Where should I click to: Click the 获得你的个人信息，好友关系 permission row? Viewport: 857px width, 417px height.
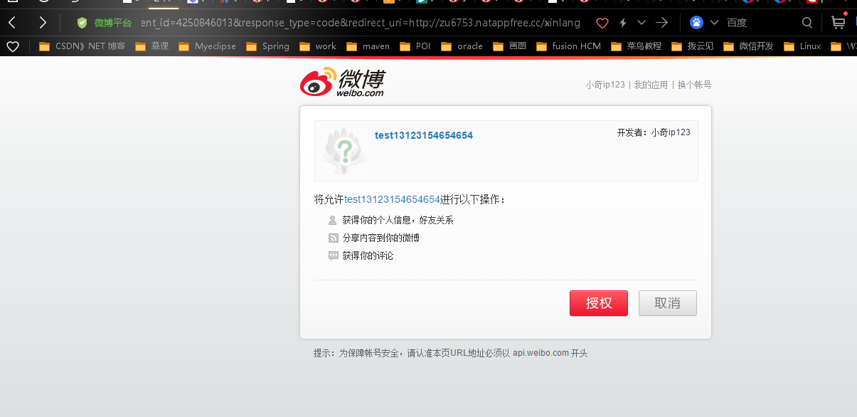tap(391, 220)
